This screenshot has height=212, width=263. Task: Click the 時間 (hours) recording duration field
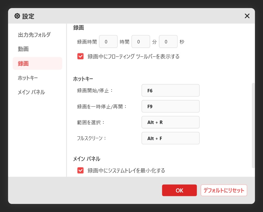(x=108, y=42)
